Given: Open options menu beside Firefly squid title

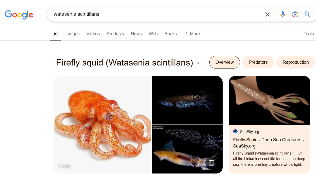Looking at the screenshot, I should click(198, 62).
